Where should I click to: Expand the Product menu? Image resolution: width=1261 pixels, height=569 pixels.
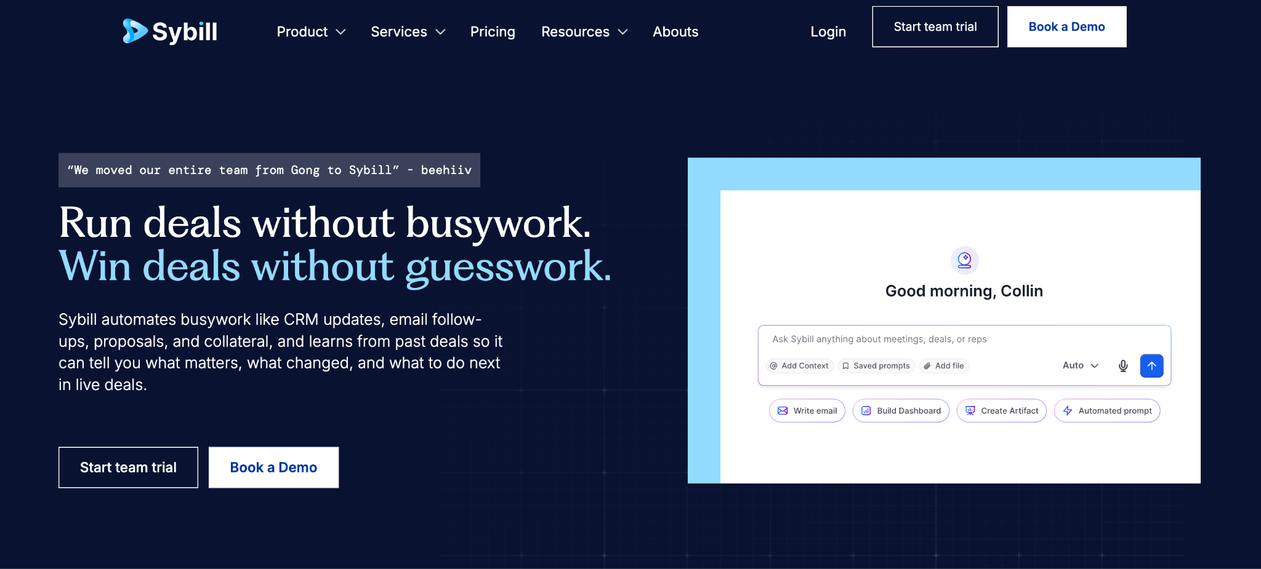311,32
